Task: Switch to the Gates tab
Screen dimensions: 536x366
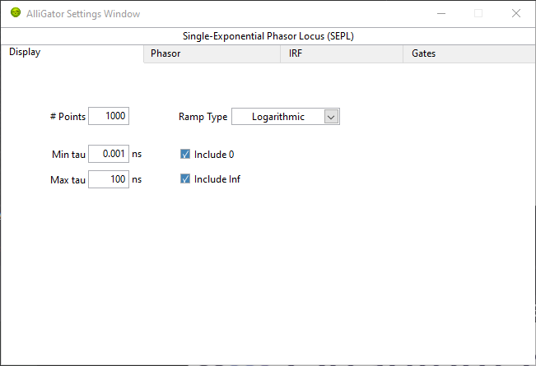Action: tap(468, 53)
